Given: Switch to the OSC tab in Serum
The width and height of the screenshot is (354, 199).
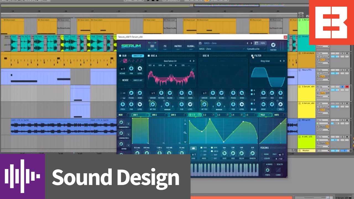Looking at the screenshot, I should pos(152,46).
